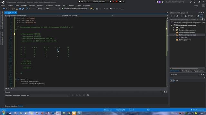206x115 pixels.
Task: Toggle preview selected items in Solution Explorer
Action: pyautogui.click(x=201, y=16)
